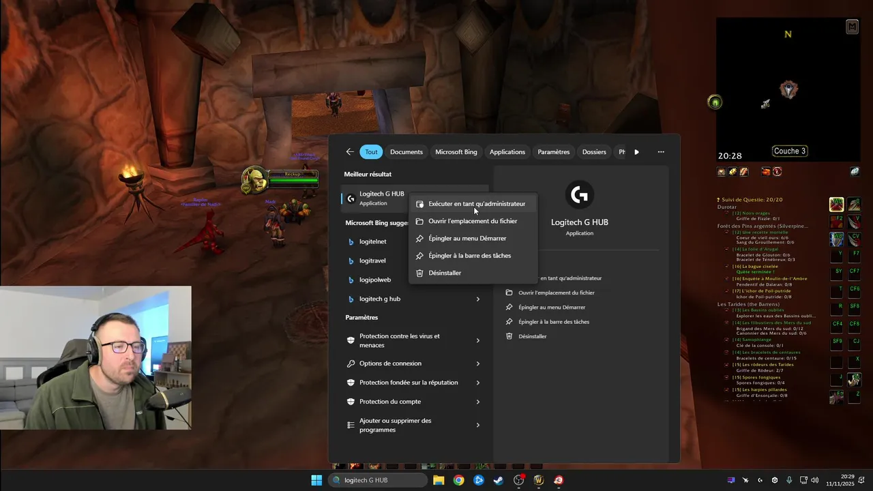873x491 pixels.
Task: Click the microphone tray icon
Action: 789,480
